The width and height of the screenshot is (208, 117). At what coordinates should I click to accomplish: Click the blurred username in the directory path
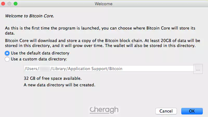tap(45, 69)
